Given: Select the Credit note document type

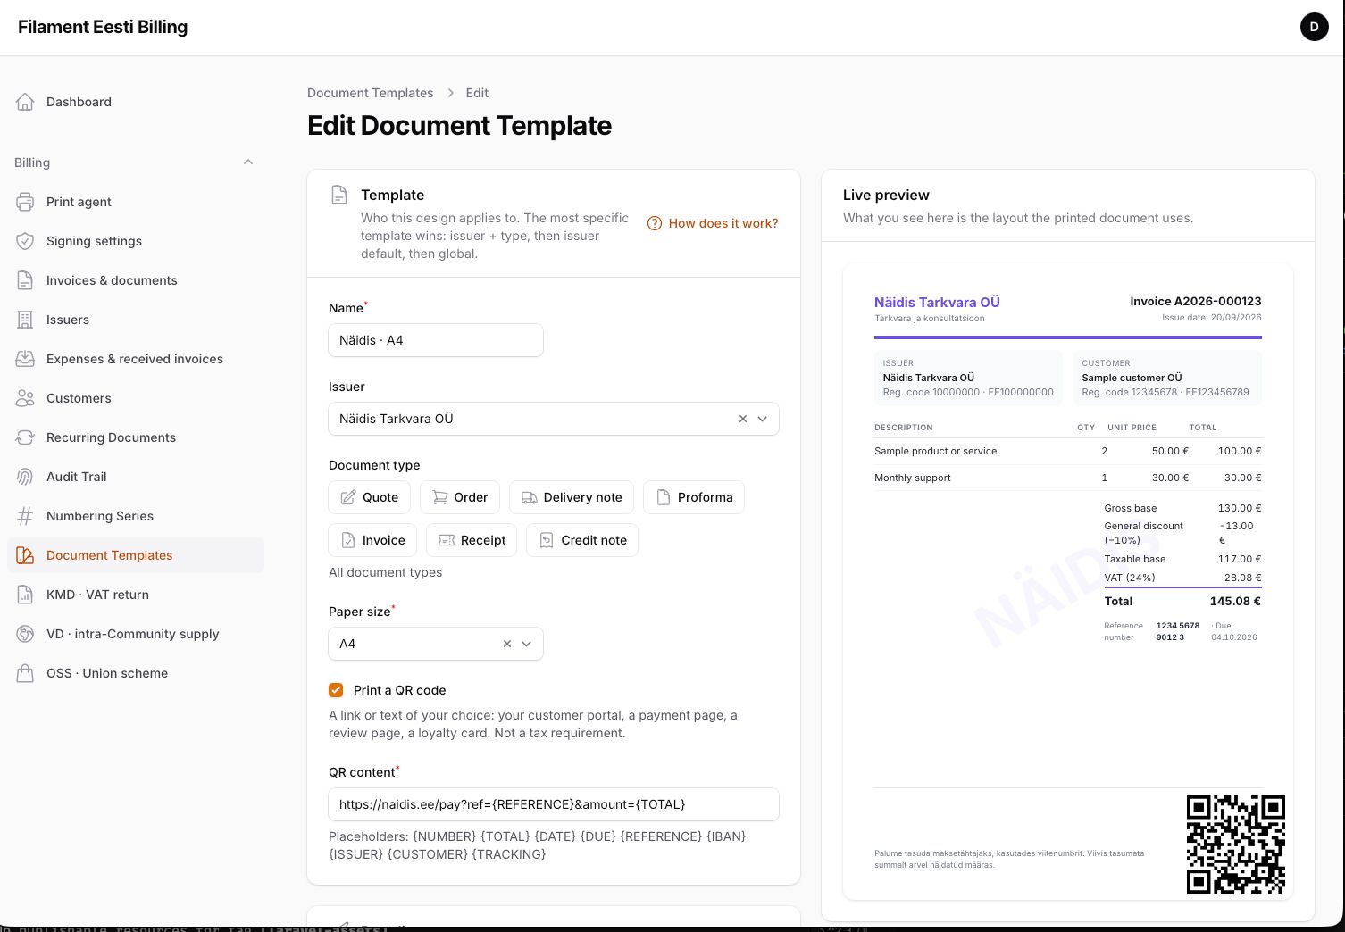Looking at the screenshot, I should point(582,540).
